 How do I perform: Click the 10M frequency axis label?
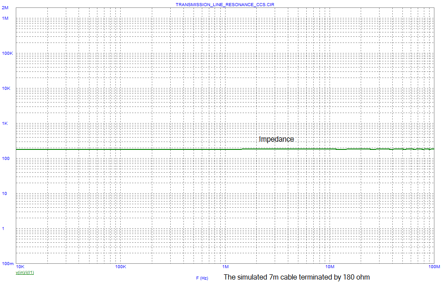[x=330, y=267]
